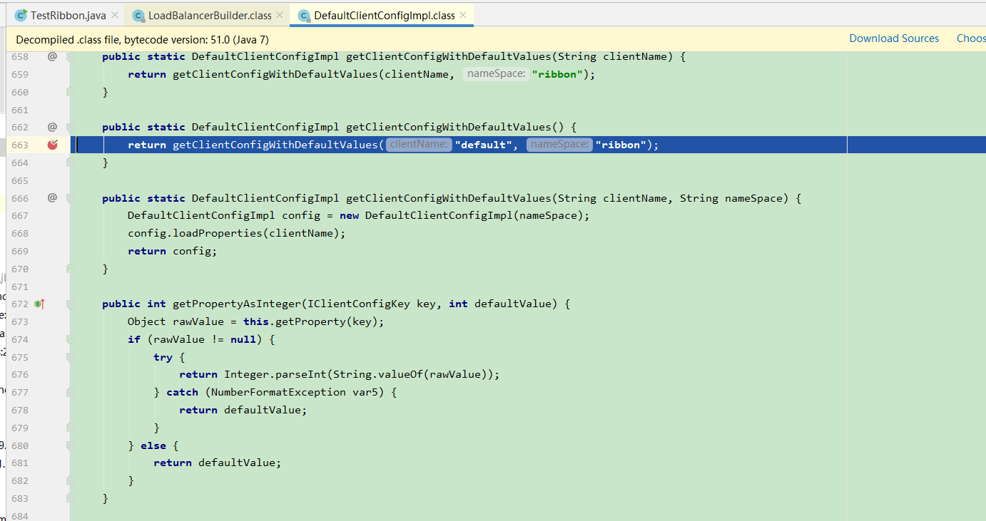Click line number 676 in the gutter

point(20,375)
